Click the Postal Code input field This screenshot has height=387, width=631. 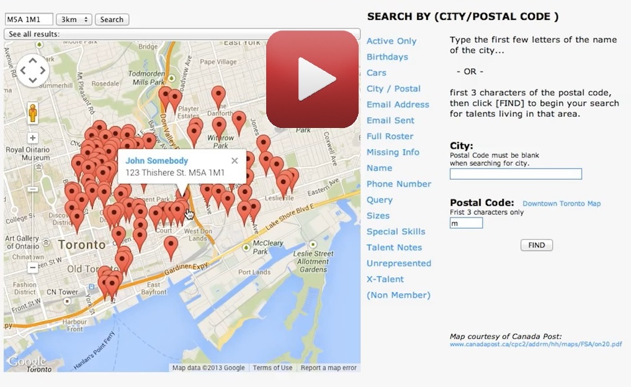tap(466, 223)
